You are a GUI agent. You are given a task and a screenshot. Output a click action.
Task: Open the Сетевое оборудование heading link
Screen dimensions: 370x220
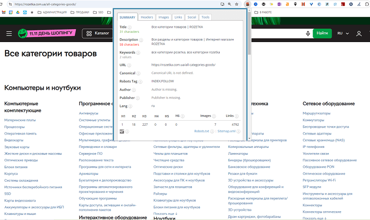click(x=328, y=104)
